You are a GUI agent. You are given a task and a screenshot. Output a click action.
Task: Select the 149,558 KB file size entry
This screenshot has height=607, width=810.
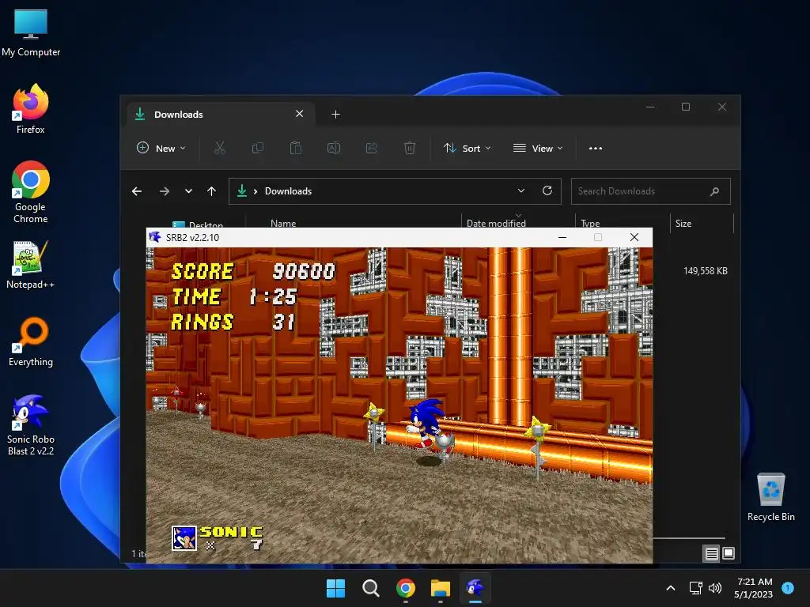pyautogui.click(x=705, y=271)
